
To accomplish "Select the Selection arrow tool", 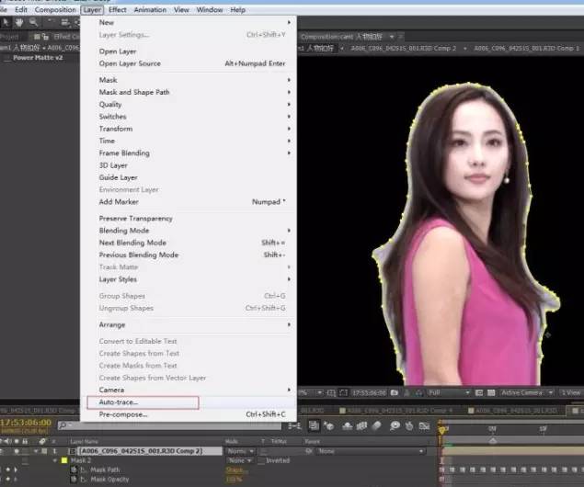I will click(6, 23).
